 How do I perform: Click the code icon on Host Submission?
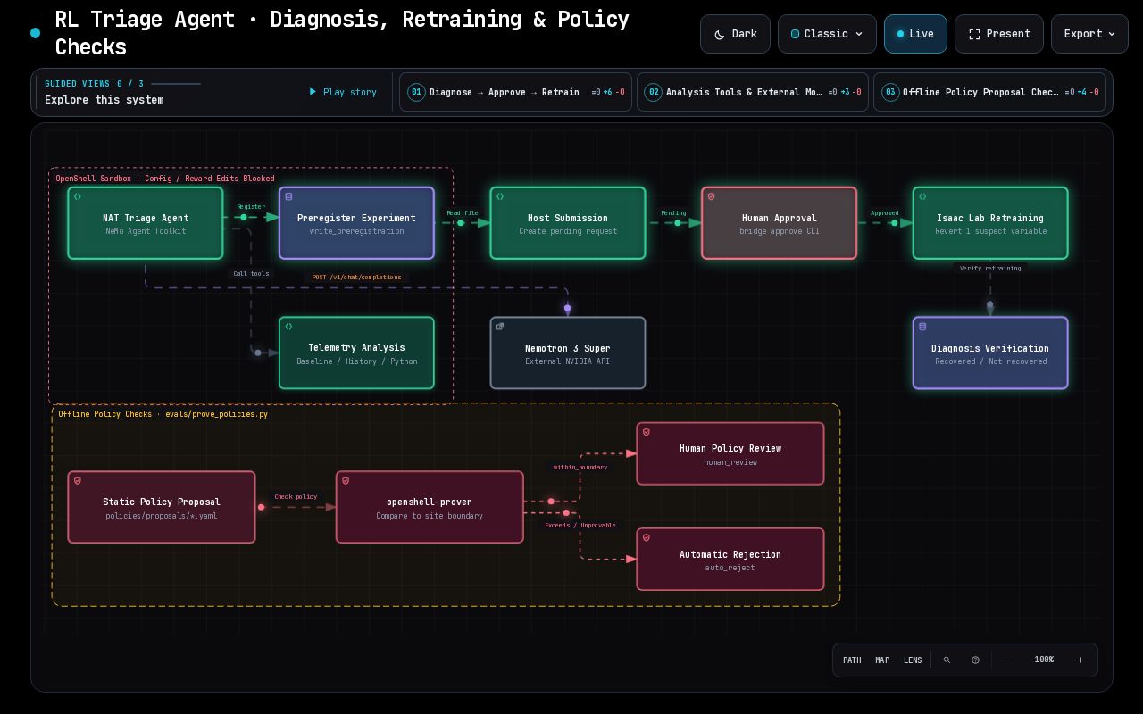(x=500, y=196)
